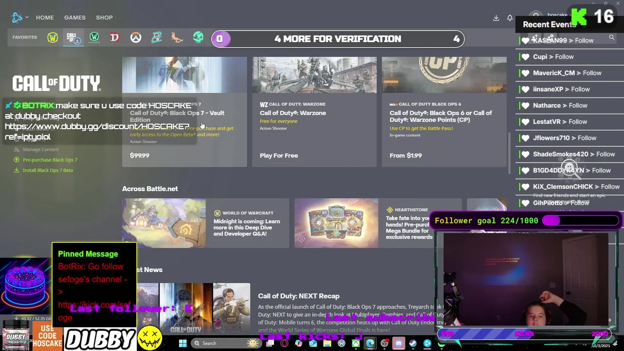Screen dimensions: 624x351
Task: Select the Call of Duty favorite icon
Action: pyautogui.click(x=73, y=38)
